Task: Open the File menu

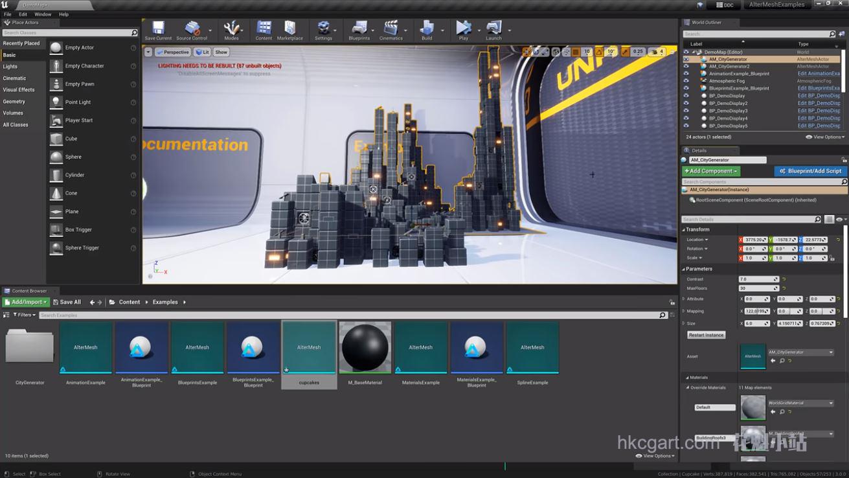Action: [8, 14]
